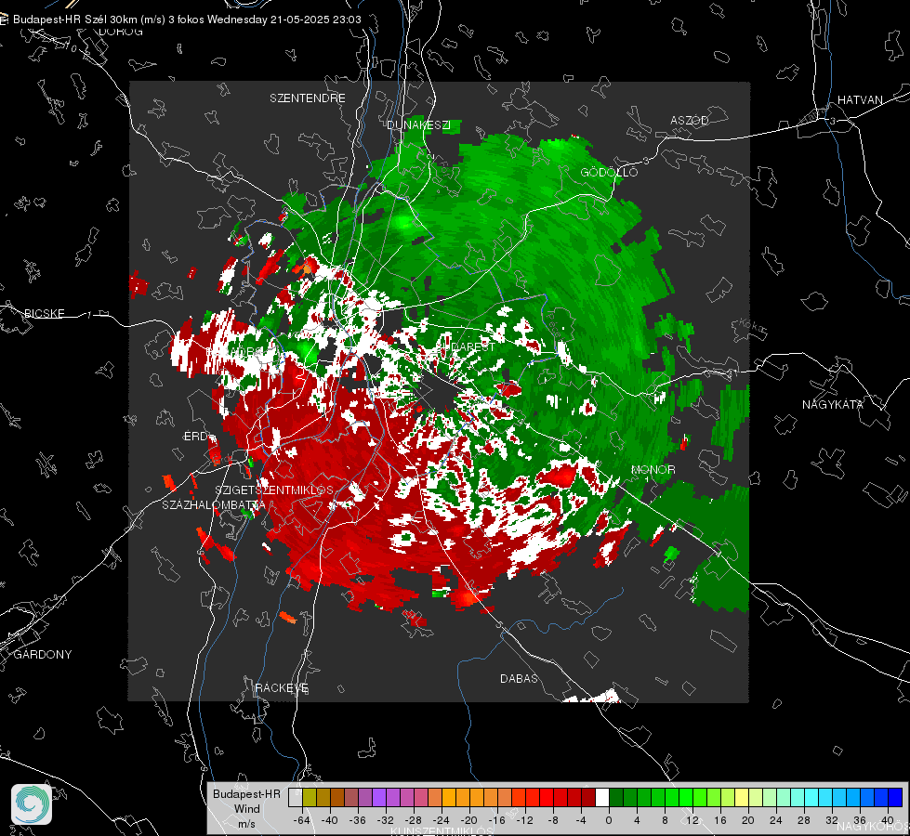Click the 40 legend tick label
Viewport: 910px width, 836px height.
888,820
